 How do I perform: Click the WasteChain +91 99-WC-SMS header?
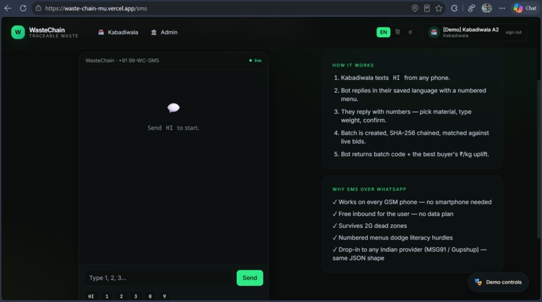click(x=122, y=61)
